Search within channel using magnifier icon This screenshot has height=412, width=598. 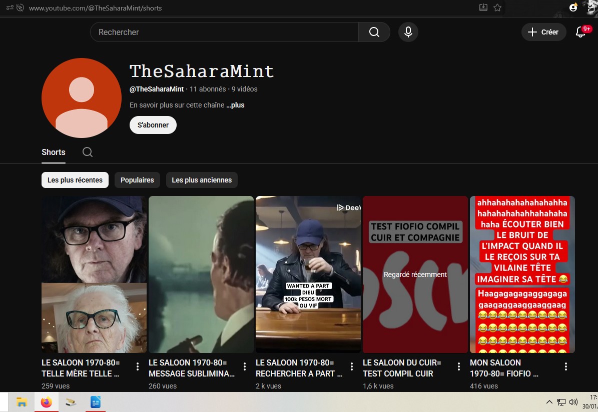88,152
